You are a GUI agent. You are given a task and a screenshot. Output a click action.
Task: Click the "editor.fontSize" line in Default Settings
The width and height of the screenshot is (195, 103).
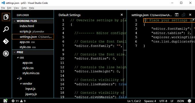[95, 59]
